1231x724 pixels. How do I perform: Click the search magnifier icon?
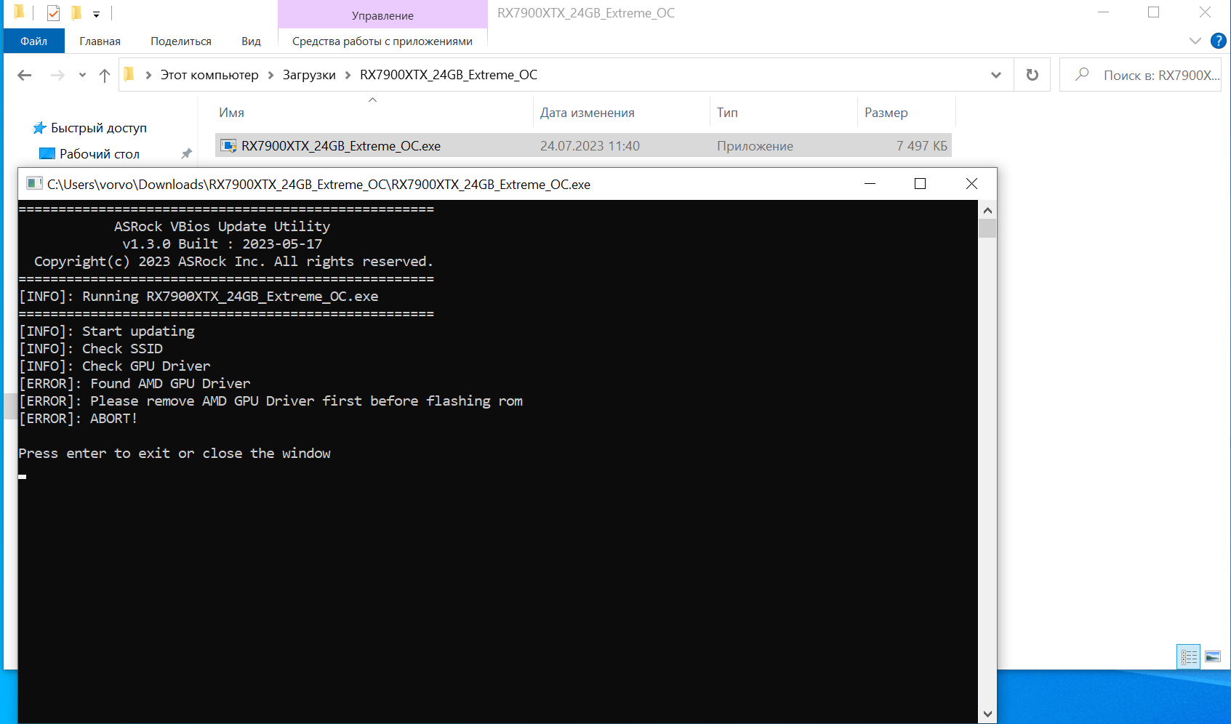(1082, 74)
